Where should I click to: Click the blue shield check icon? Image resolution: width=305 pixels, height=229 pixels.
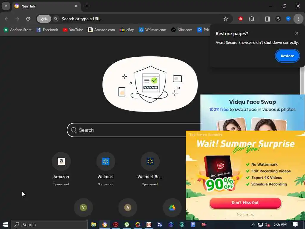point(288,19)
